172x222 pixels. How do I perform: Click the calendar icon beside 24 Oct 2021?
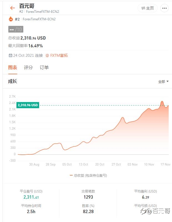(x=11, y=55)
